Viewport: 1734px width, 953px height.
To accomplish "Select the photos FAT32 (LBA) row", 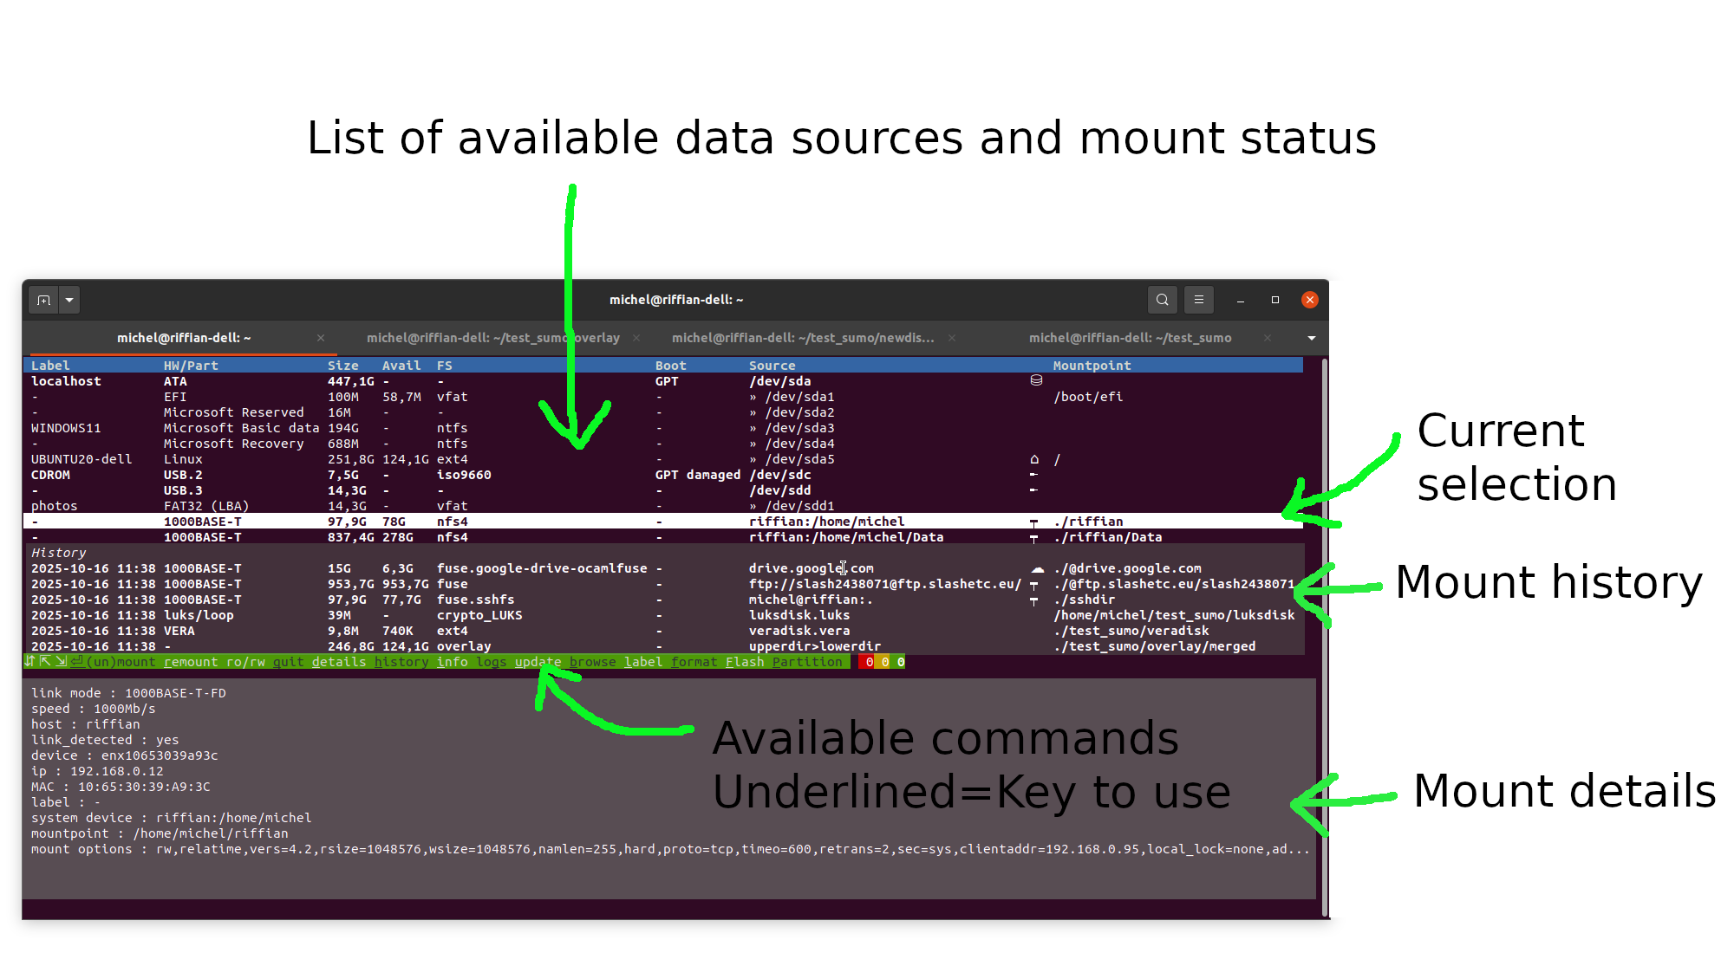I will pyautogui.click(x=663, y=506).
